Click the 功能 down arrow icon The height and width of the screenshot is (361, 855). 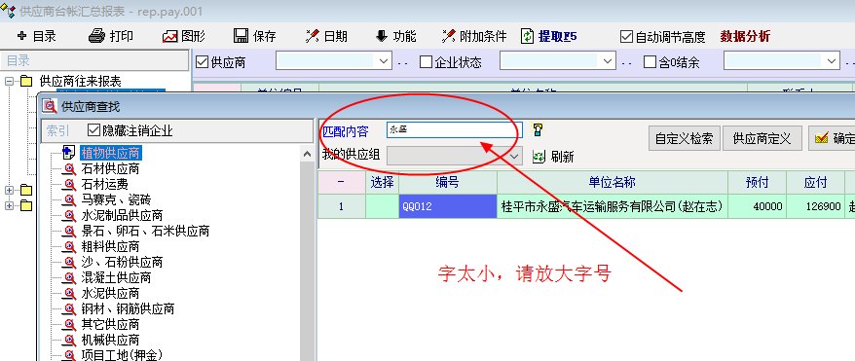point(382,36)
